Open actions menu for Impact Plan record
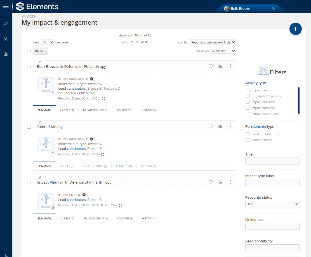Image resolution: width=311 pixels, height=257 pixels. pyautogui.click(x=231, y=182)
